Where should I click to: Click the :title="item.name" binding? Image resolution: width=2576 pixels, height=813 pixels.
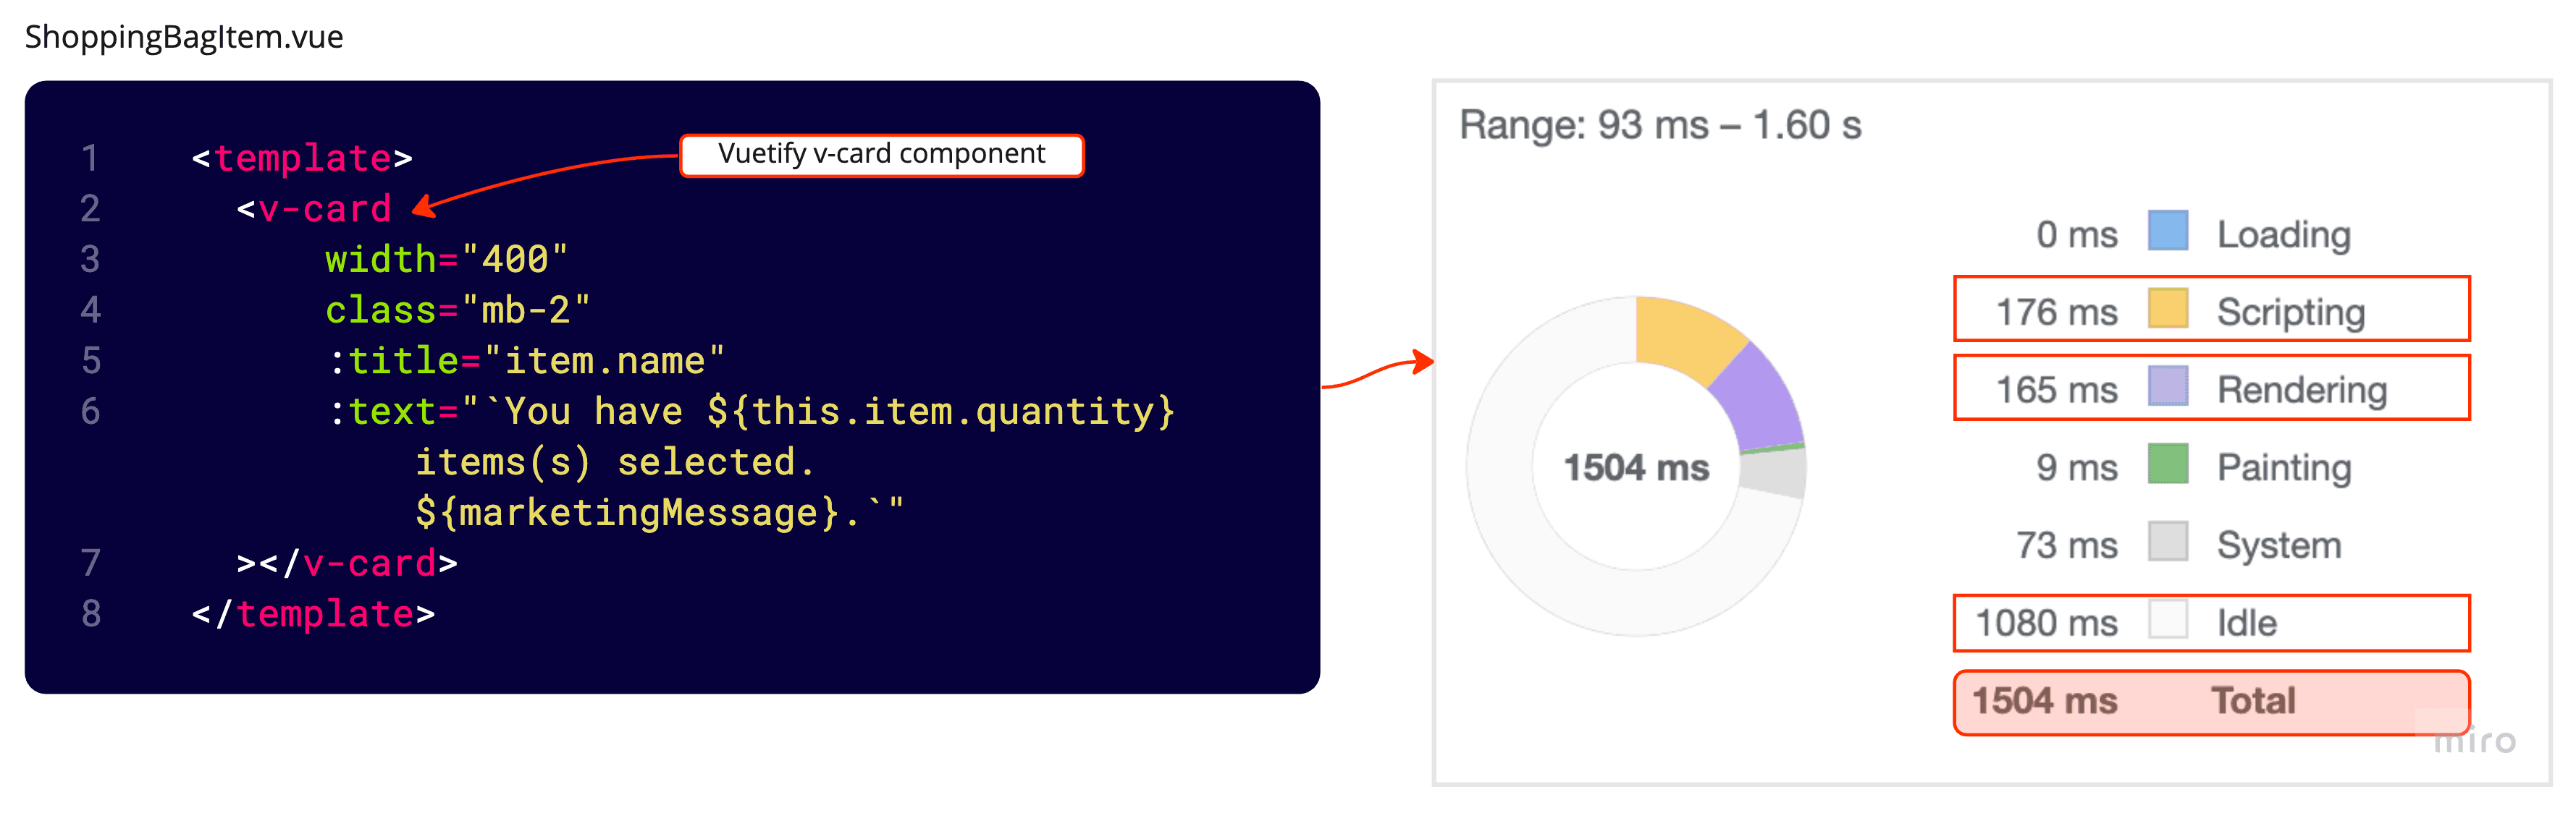click(526, 360)
